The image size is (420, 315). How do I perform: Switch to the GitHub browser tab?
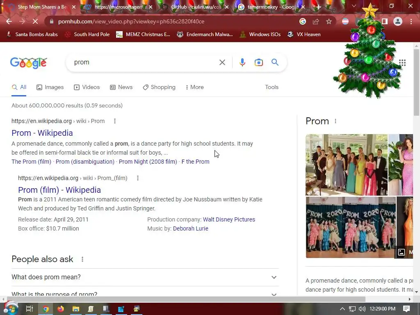pos(196,7)
